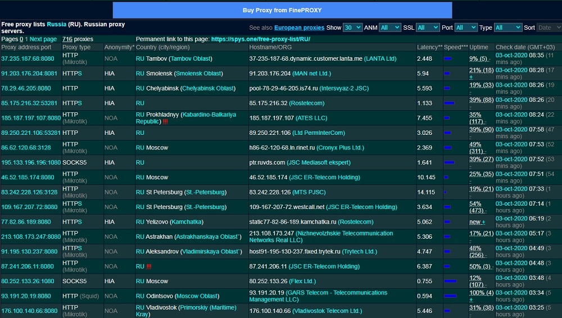Open the ANM filter dropdown
The width and height of the screenshot is (562, 318).
[x=390, y=28]
